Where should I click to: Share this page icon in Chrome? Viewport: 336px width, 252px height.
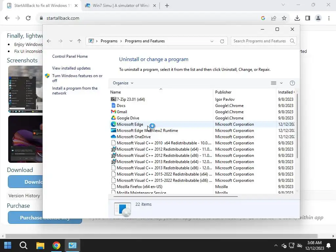[x=274, y=18]
